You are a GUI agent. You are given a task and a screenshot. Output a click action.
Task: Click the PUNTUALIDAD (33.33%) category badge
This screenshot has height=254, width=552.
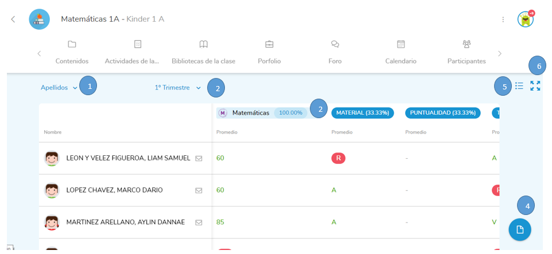pyautogui.click(x=442, y=113)
